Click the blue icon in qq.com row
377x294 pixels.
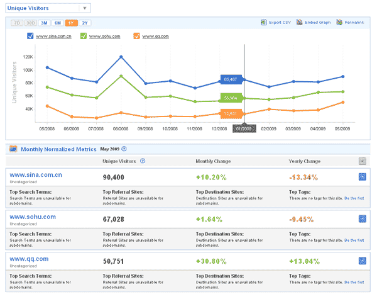(361, 260)
